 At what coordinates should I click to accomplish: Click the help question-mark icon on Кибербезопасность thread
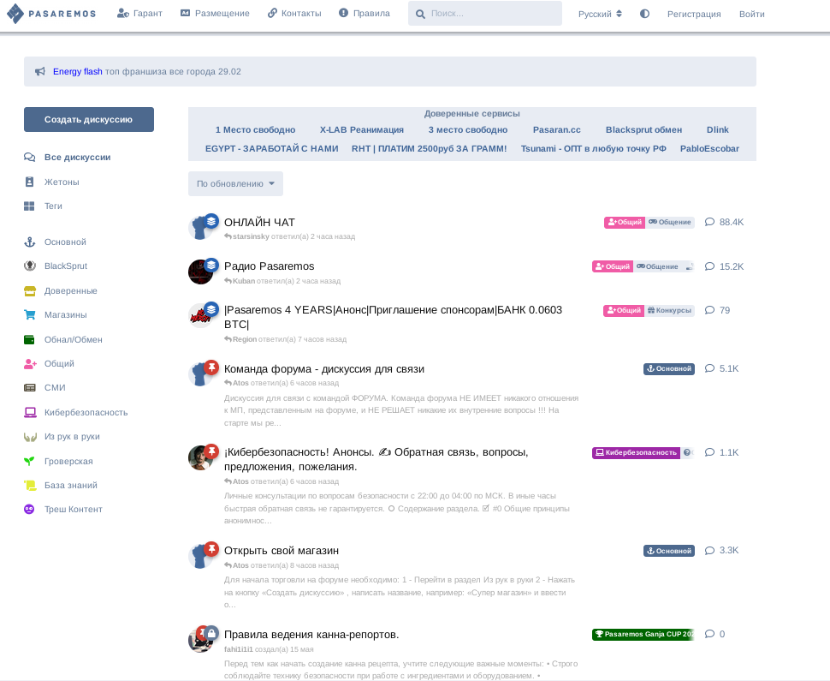(x=687, y=452)
